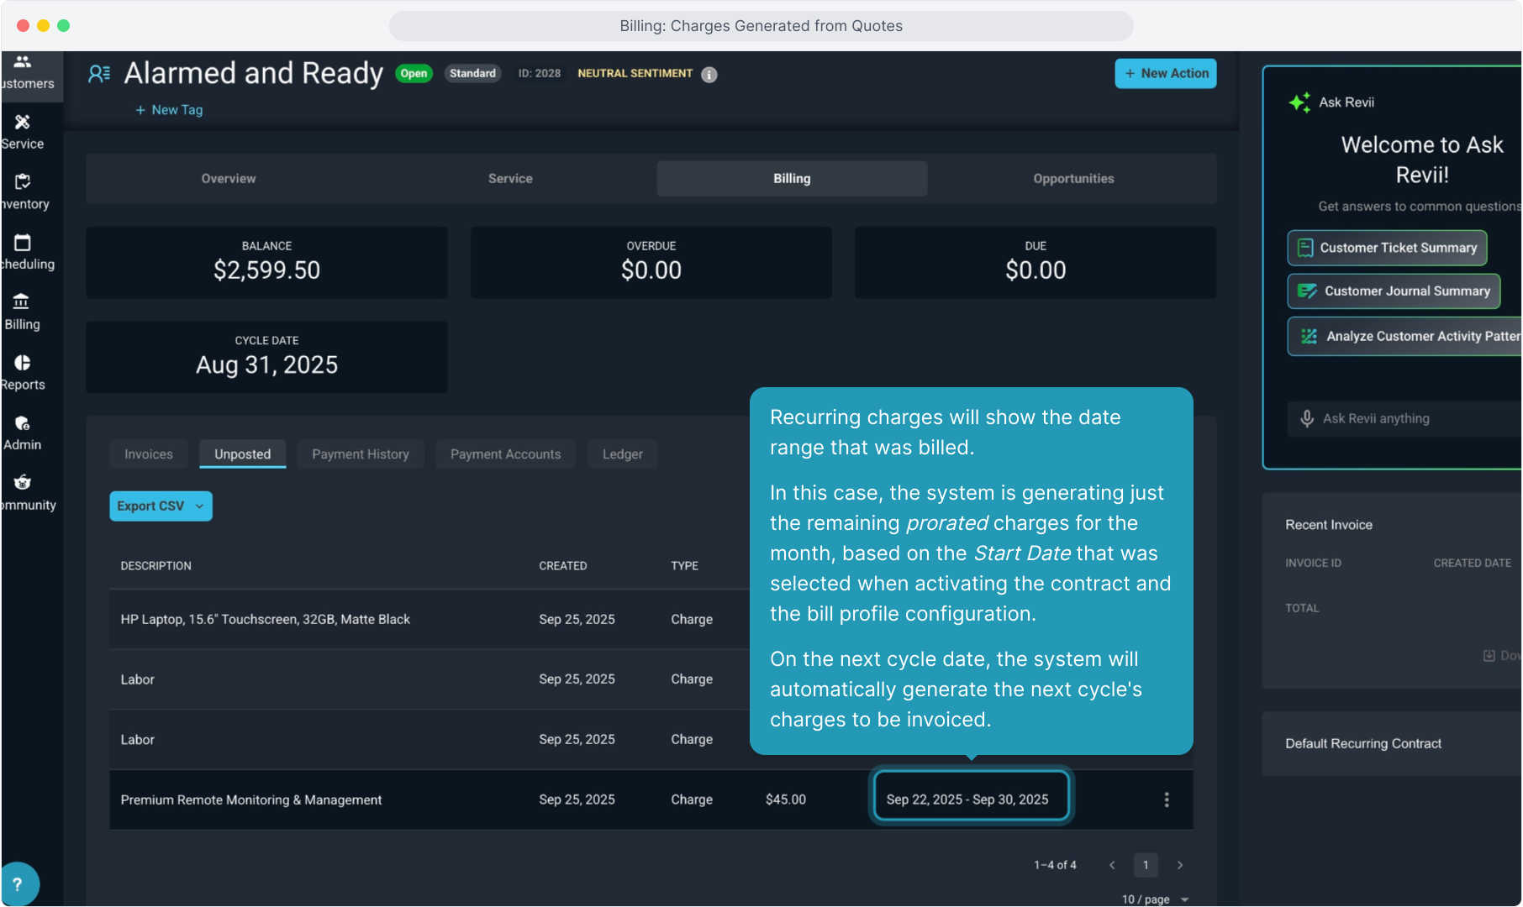Select page 1 in pagination

(x=1146, y=865)
